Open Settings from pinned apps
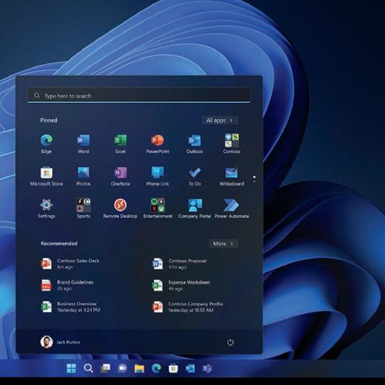Screen dimensions: 385x385 tap(47, 208)
